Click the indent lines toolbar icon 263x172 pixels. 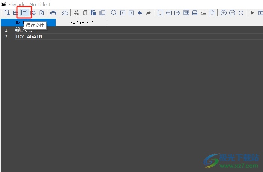[203, 13]
